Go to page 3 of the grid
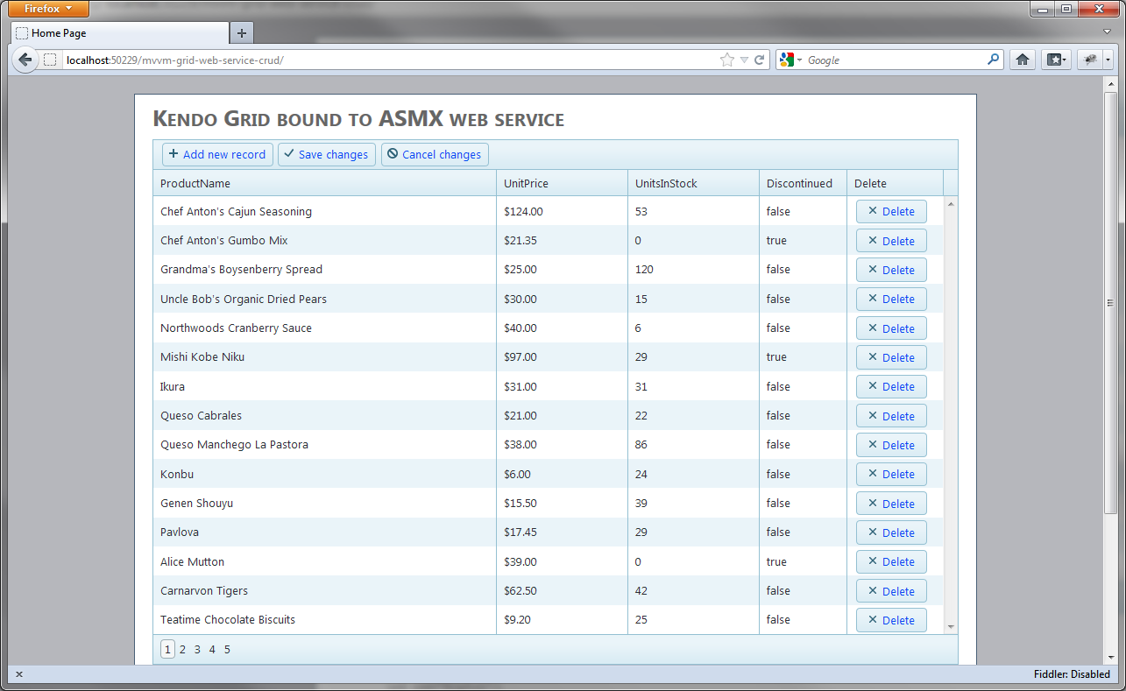Screen dimensions: 1126x691 197,649
